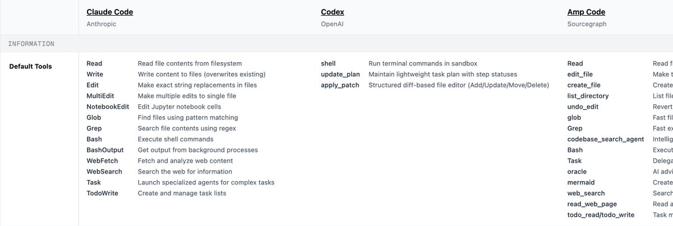Select the read_web_page tool entry

point(592,204)
